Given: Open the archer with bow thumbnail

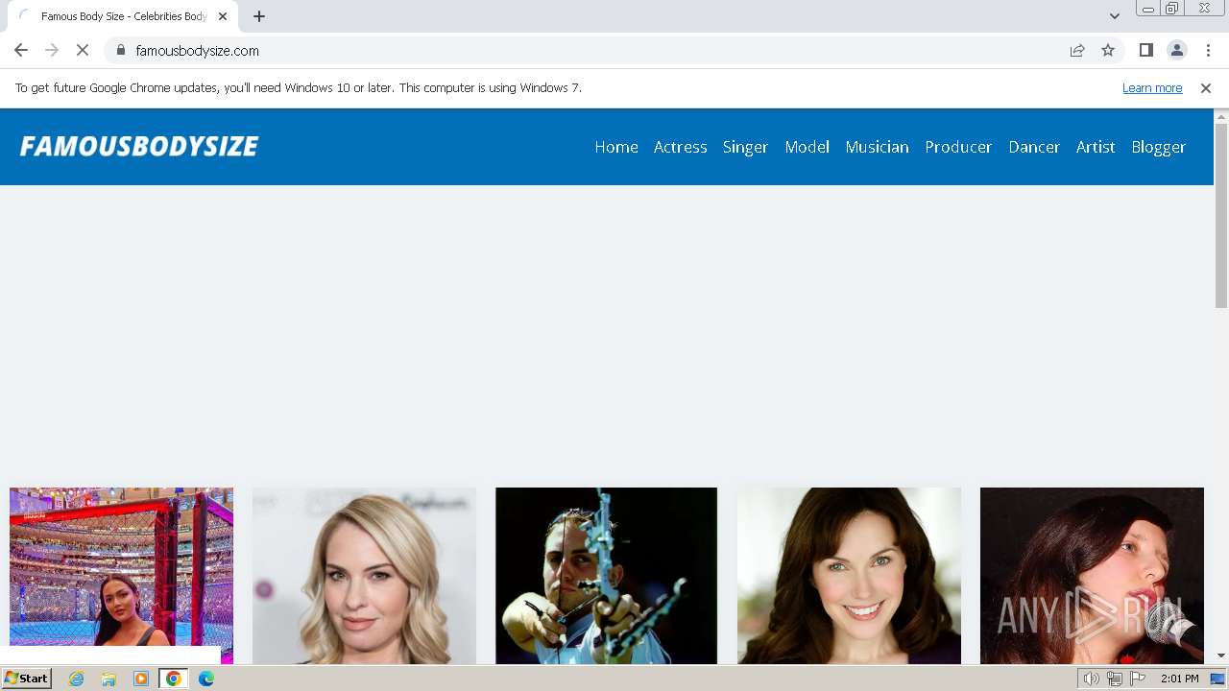Looking at the screenshot, I should pyautogui.click(x=606, y=575).
